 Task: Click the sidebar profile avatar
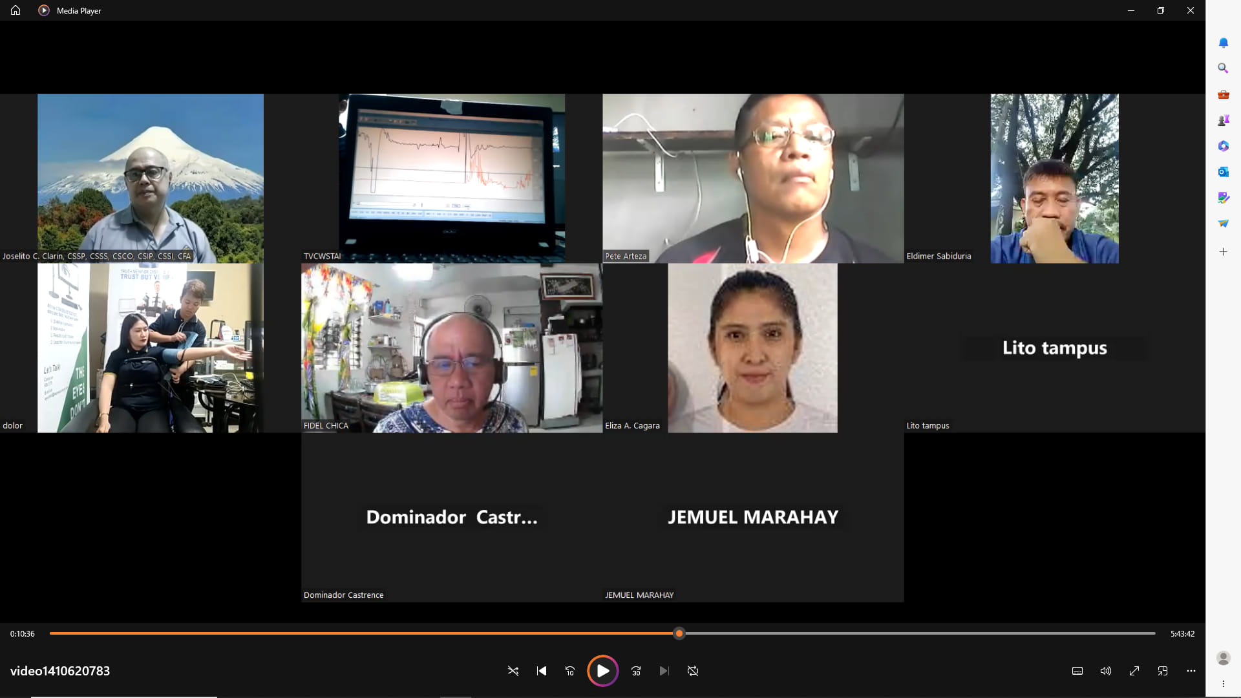click(x=1223, y=658)
